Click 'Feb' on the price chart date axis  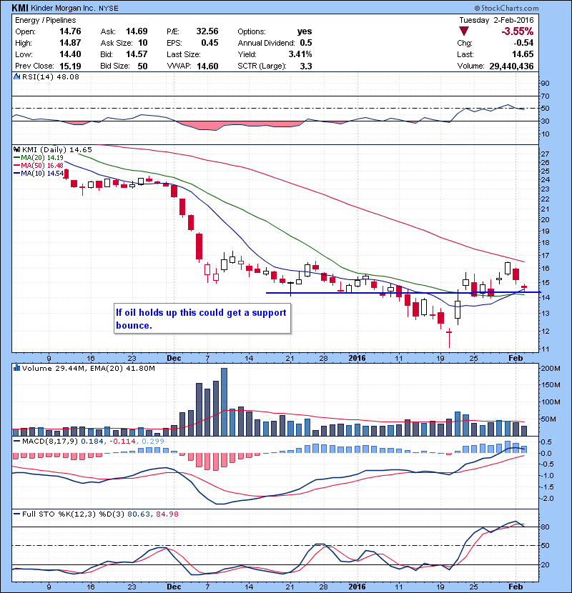pos(516,358)
